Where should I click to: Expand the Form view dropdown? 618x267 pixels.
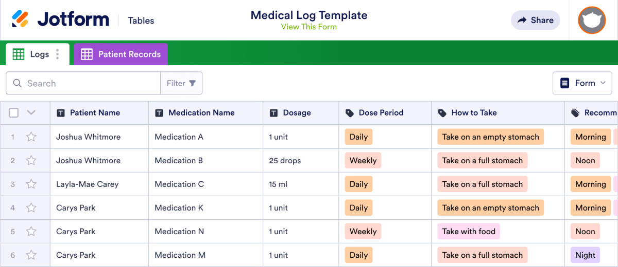click(x=582, y=83)
